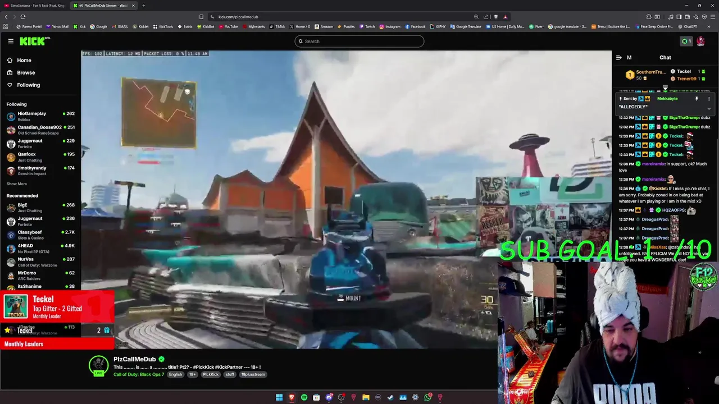719x404 pixels.
Task: Click the browser reload button
Action: click(23, 17)
